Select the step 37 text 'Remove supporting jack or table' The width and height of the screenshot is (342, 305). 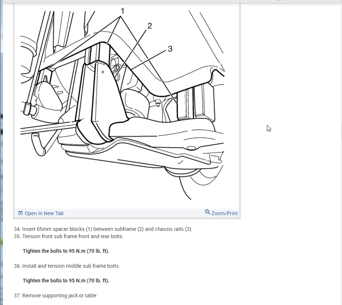click(59, 296)
